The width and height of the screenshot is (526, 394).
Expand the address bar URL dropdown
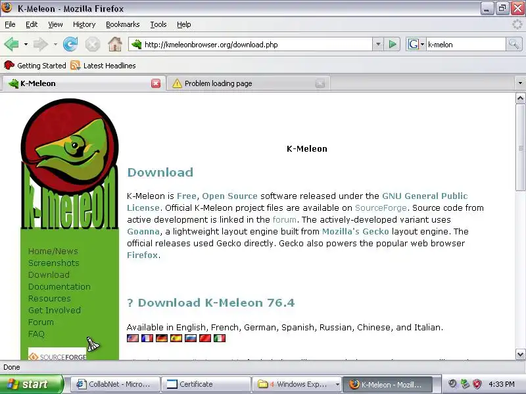click(377, 44)
